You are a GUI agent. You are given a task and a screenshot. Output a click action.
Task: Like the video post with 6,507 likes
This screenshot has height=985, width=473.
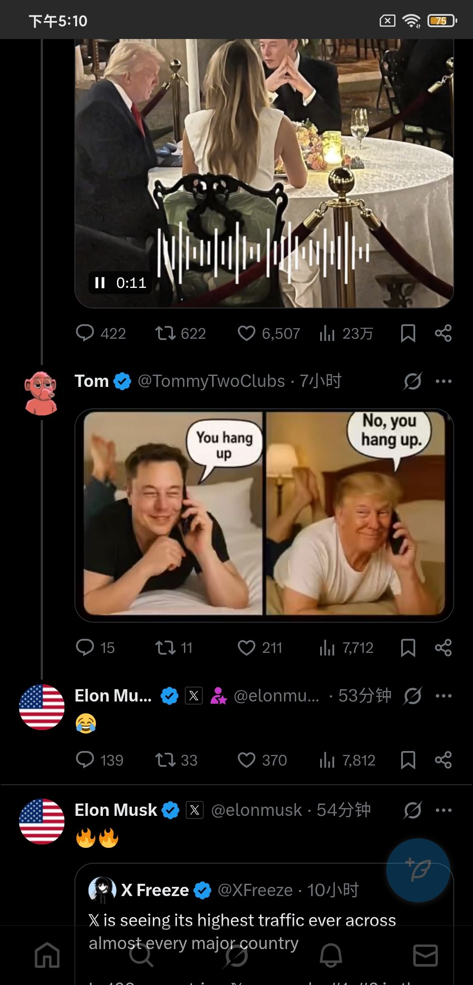pyautogui.click(x=247, y=333)
